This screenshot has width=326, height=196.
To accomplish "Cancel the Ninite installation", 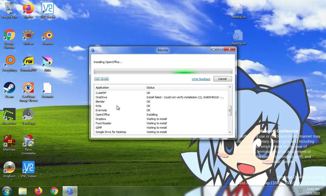I will coord(222,79).
